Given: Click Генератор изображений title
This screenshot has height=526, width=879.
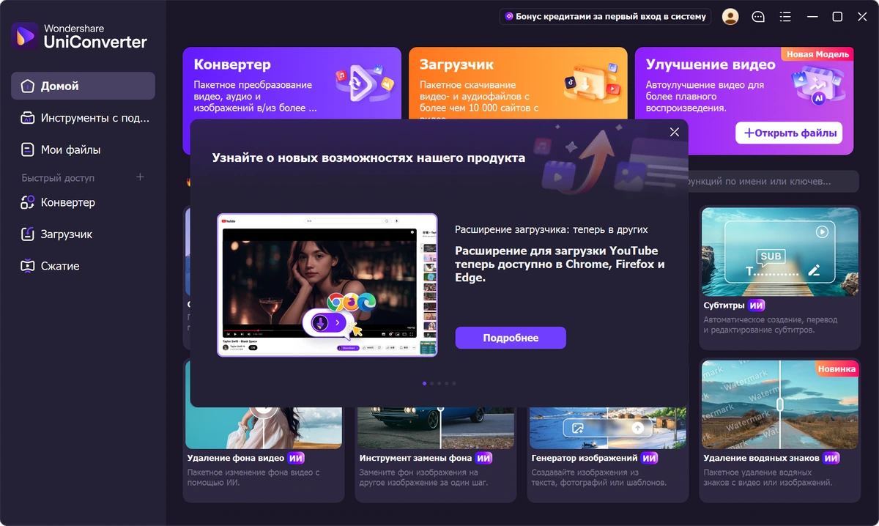Looking at the screenshot, I should coord(585,458).
